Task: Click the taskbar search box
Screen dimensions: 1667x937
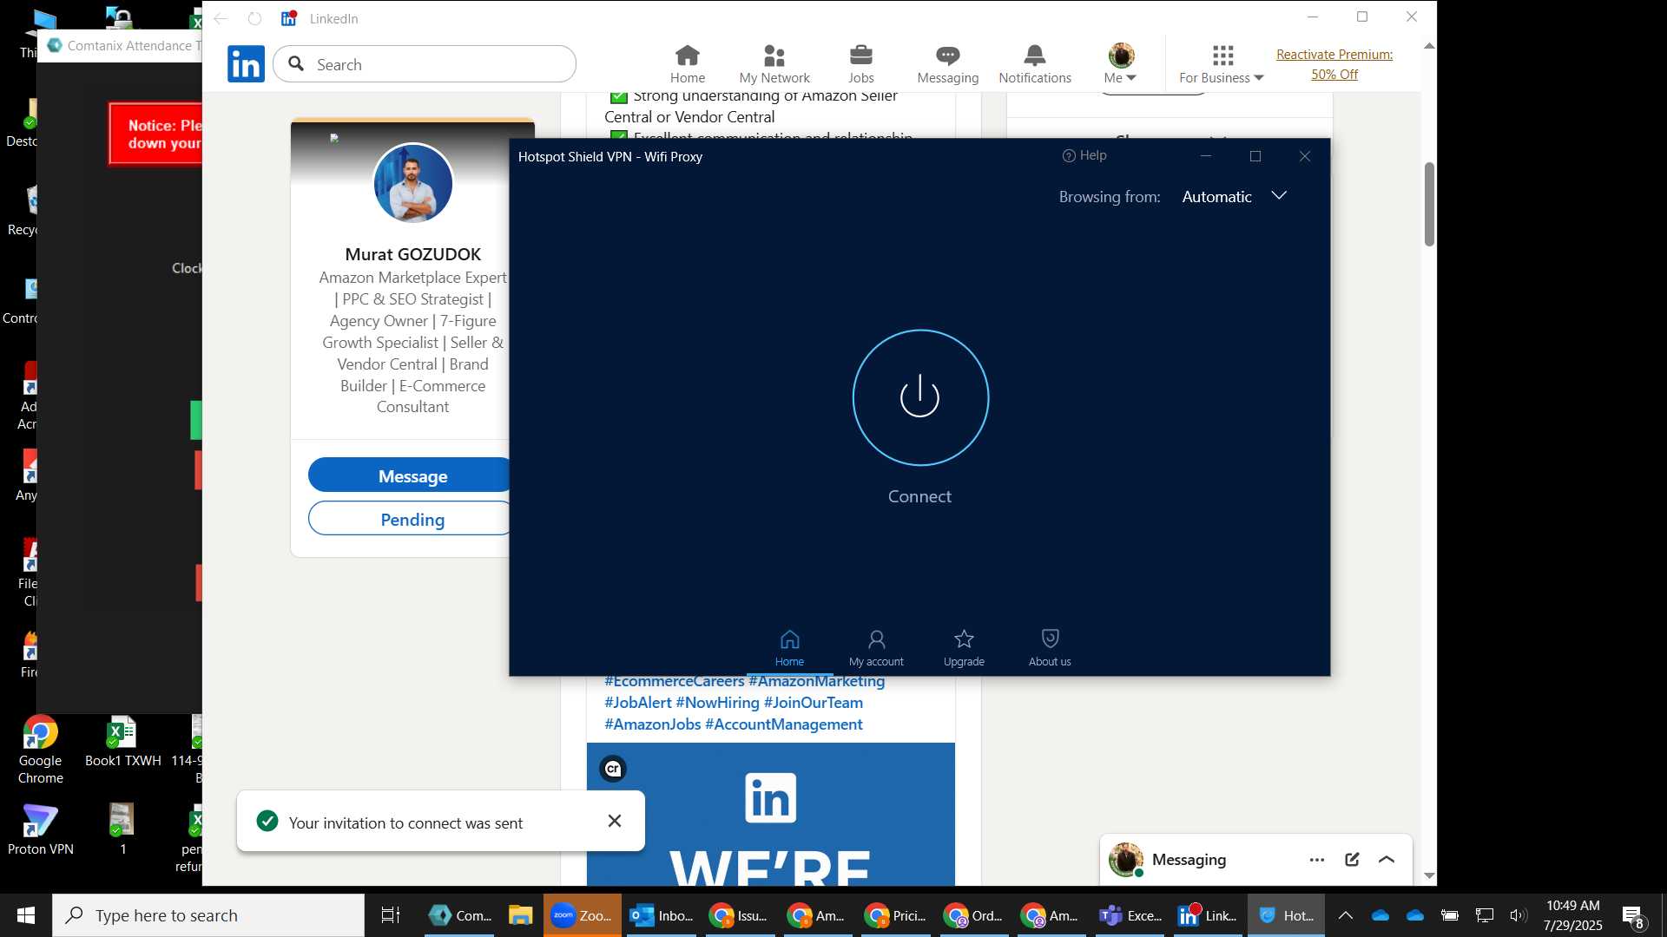Action: [x=208, y=915]
